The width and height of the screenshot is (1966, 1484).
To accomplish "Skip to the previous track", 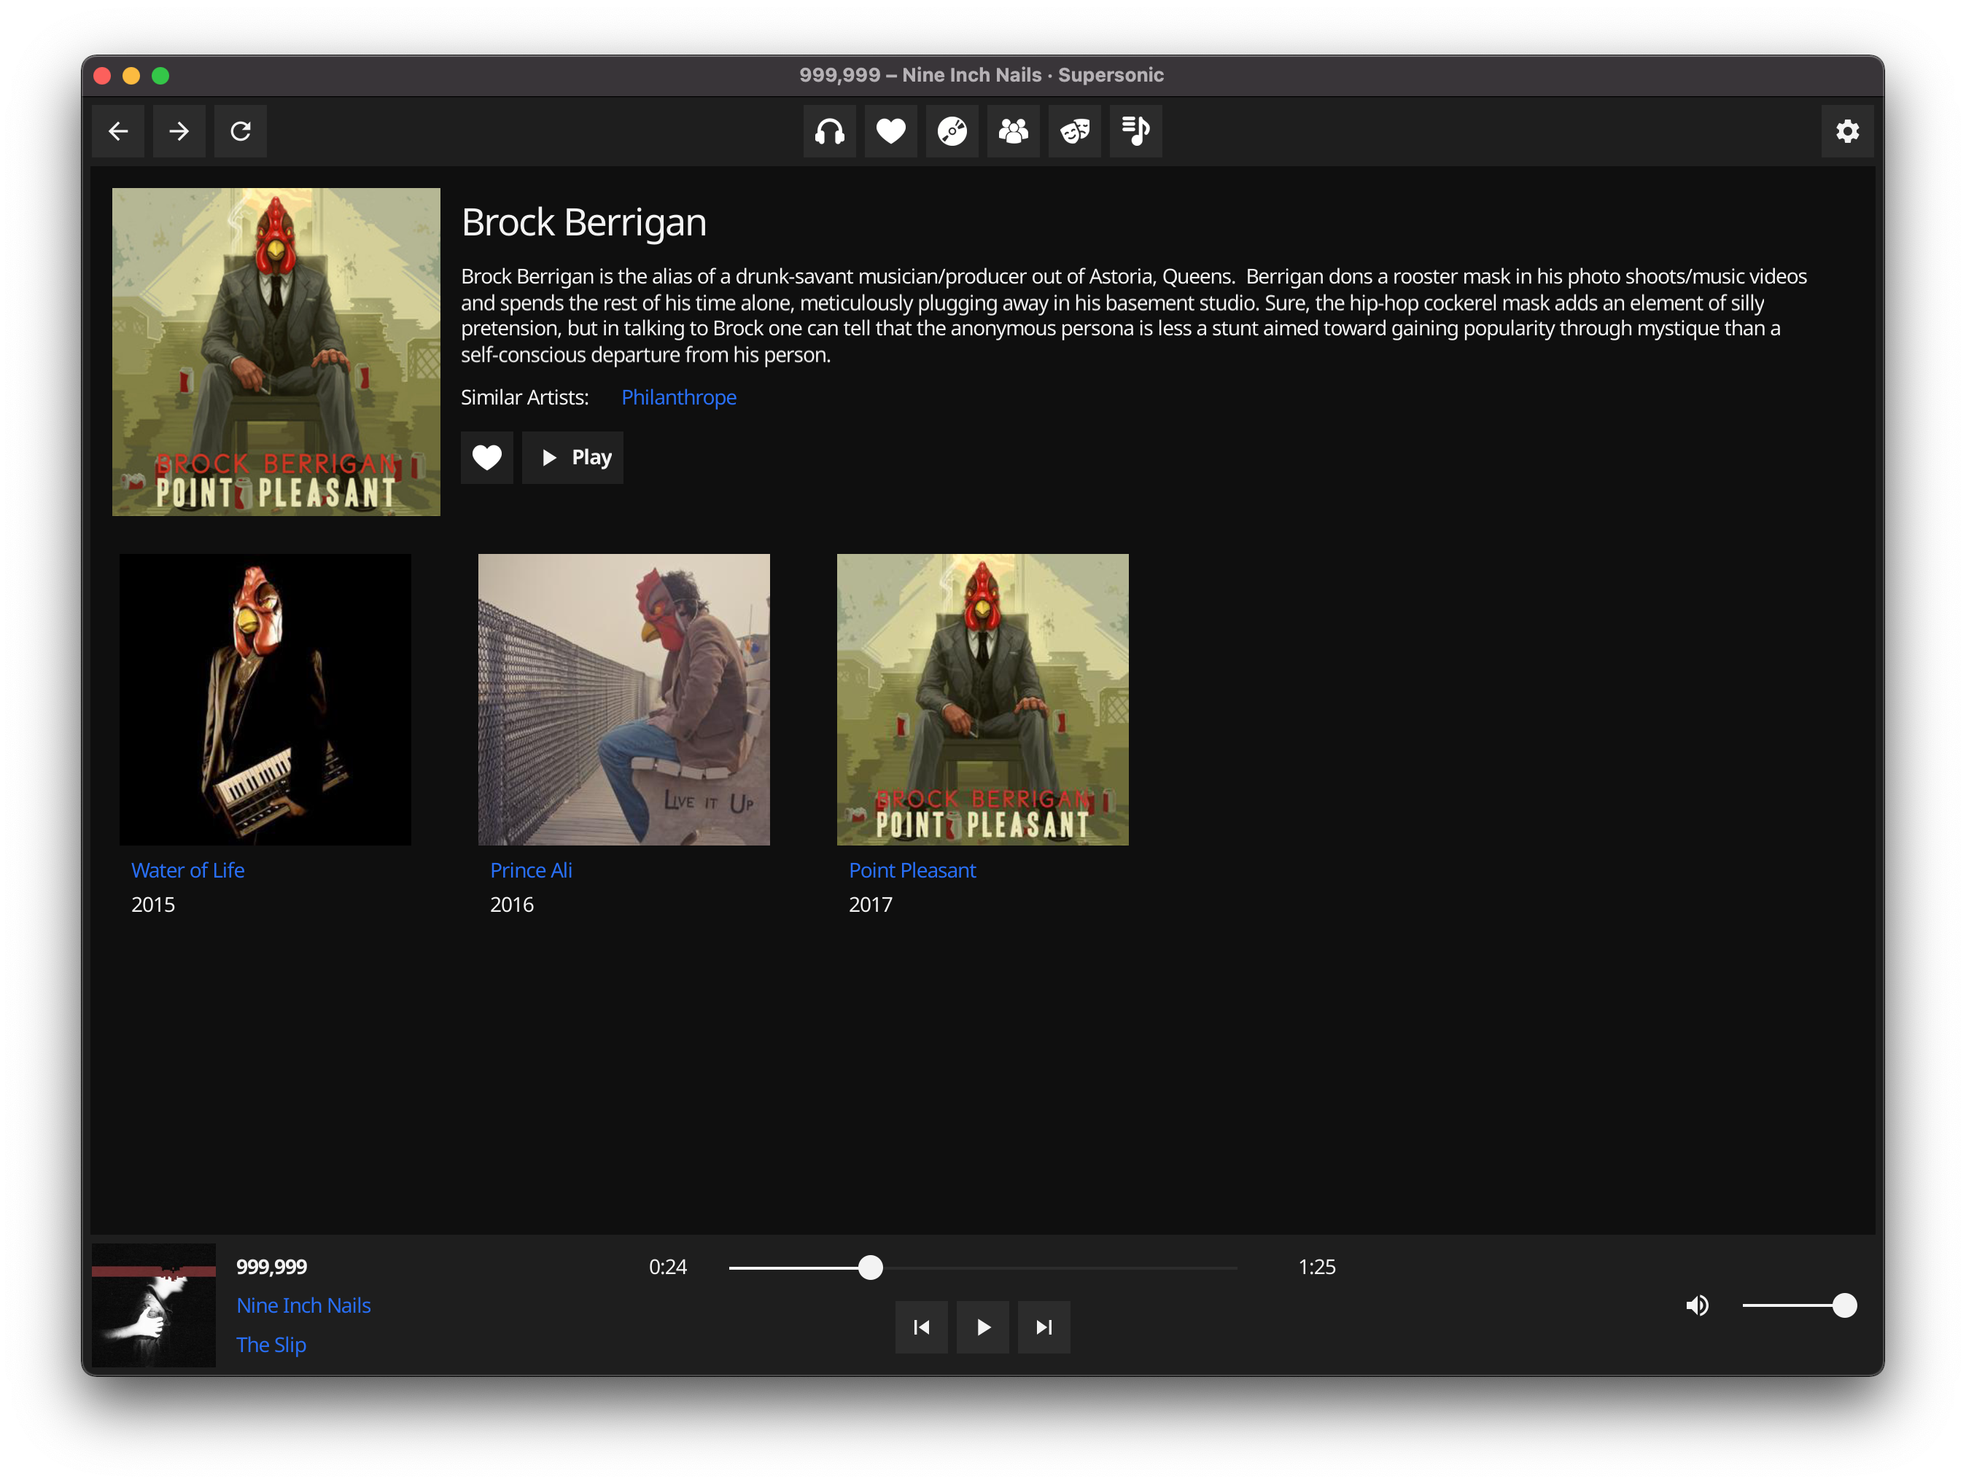I will [x=921, y=1327].
